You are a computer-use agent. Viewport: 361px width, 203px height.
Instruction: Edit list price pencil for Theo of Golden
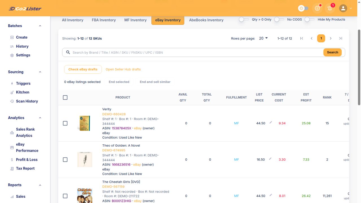click(270, 159)
